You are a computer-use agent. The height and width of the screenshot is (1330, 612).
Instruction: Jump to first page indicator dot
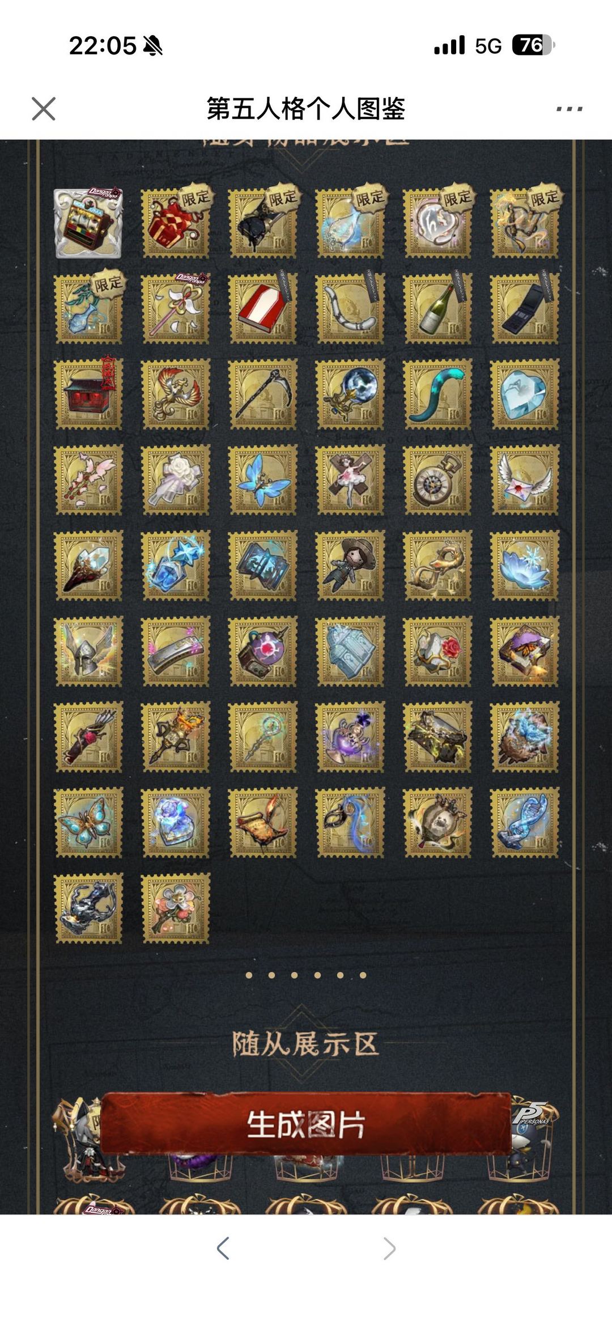click(249, 975)
